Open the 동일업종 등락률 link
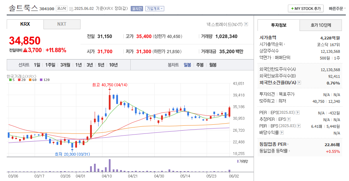349x181 pixels. pos(273,151)
